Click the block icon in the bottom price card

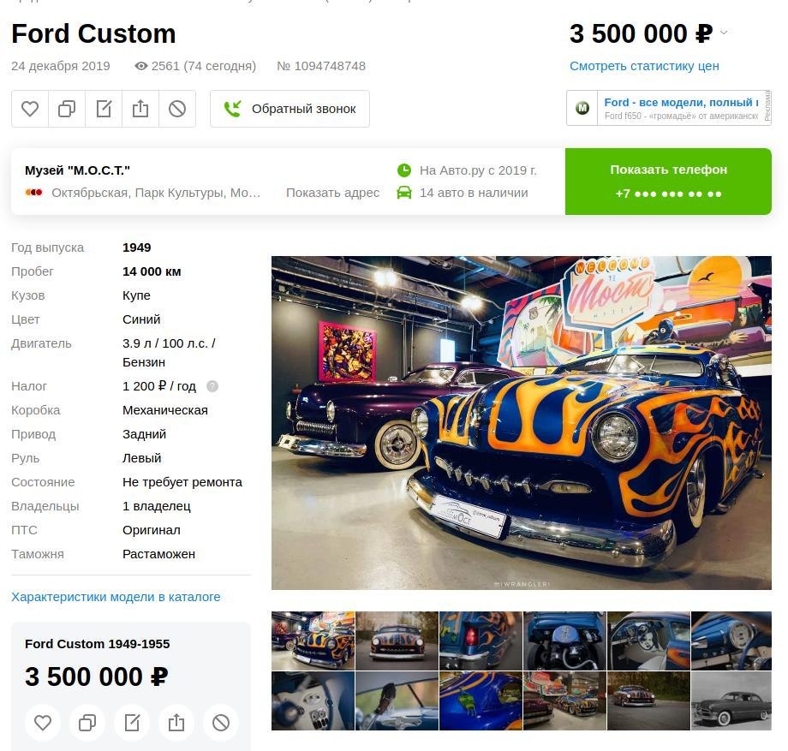click(221, 723)
